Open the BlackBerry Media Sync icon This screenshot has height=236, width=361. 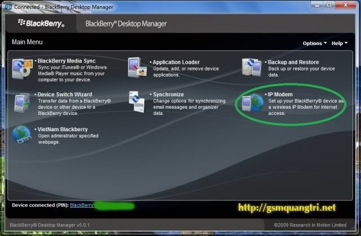click(x=22, y=69)
